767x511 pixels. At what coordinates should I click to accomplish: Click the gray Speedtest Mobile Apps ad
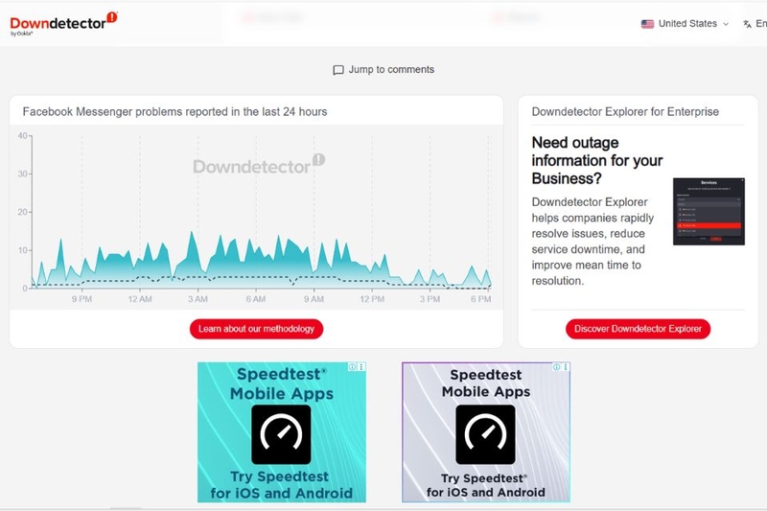pyautogui.click(x=486, y=432)
